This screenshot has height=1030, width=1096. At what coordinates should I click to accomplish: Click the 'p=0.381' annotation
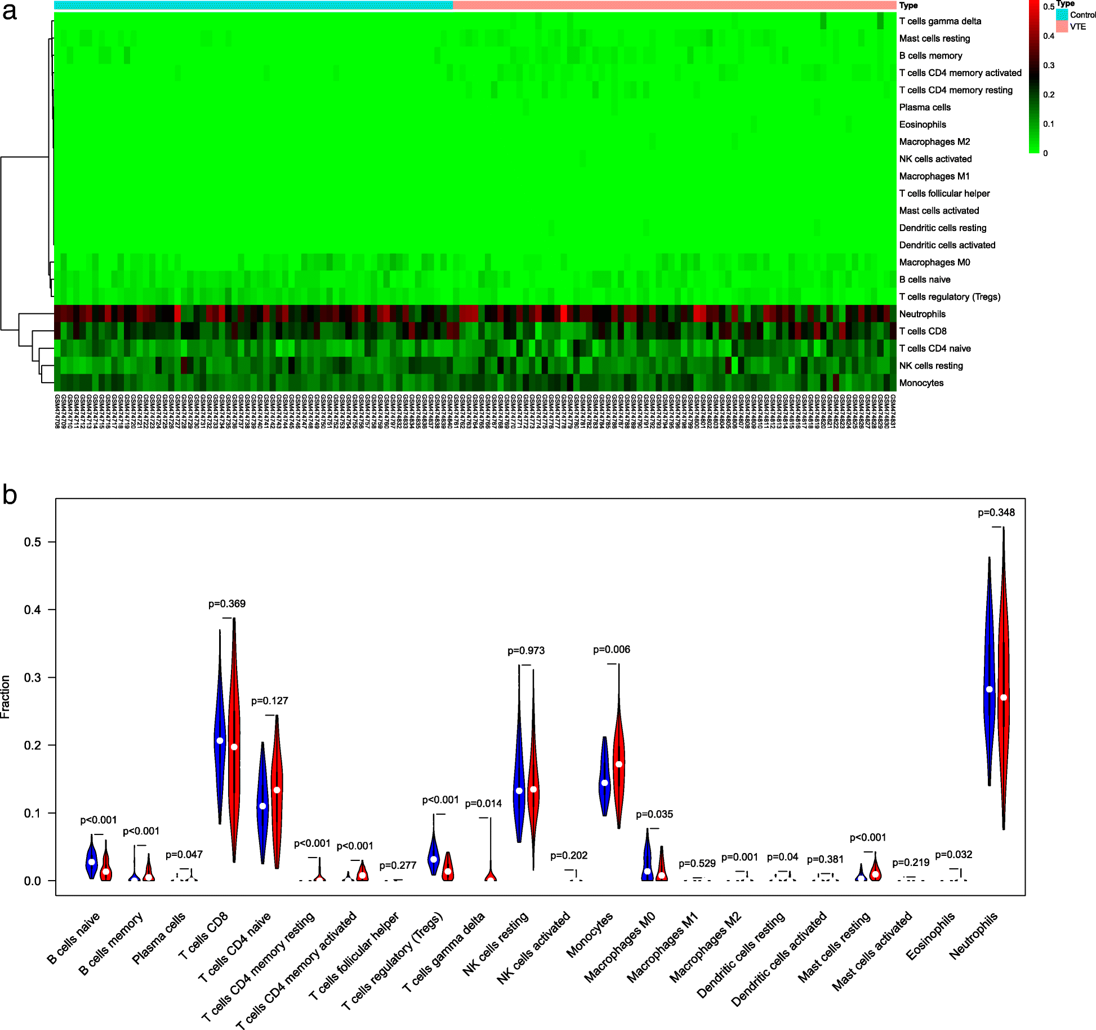(x=825, y=859)
